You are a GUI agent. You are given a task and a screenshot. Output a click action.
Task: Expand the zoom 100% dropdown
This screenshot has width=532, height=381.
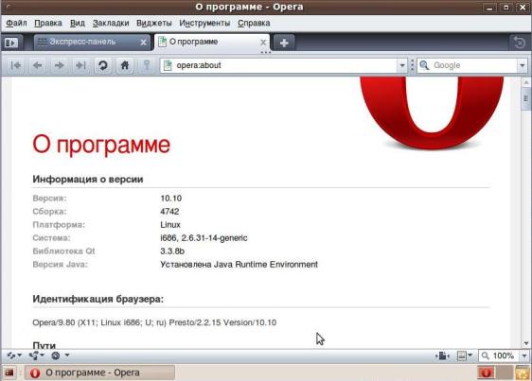point(524,355)
